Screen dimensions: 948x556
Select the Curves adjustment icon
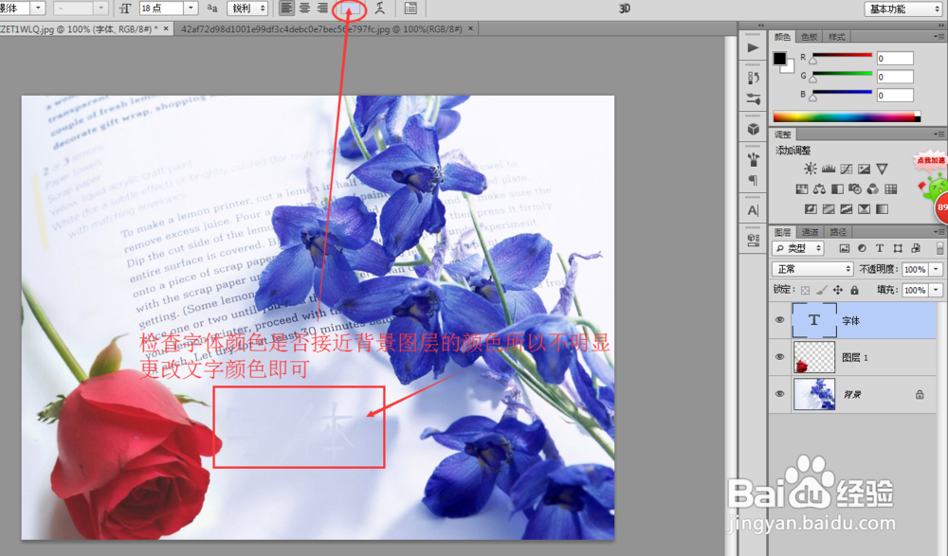click(847, 169)
